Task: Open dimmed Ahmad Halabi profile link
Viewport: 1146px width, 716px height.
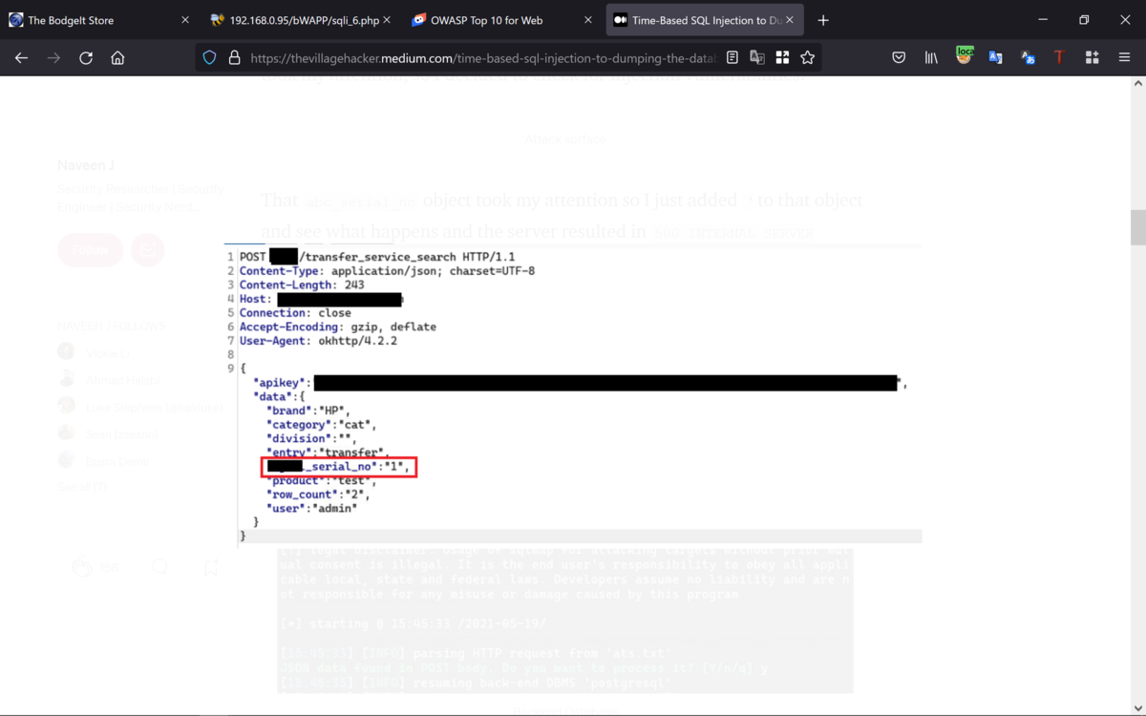Action: [x=122, y=380]
